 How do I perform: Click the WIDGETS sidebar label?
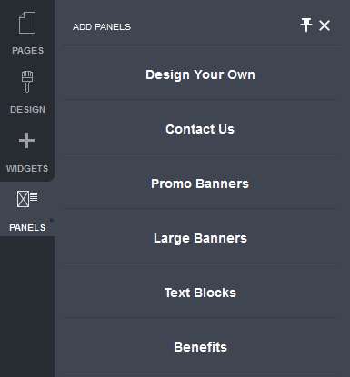[27, 168]
